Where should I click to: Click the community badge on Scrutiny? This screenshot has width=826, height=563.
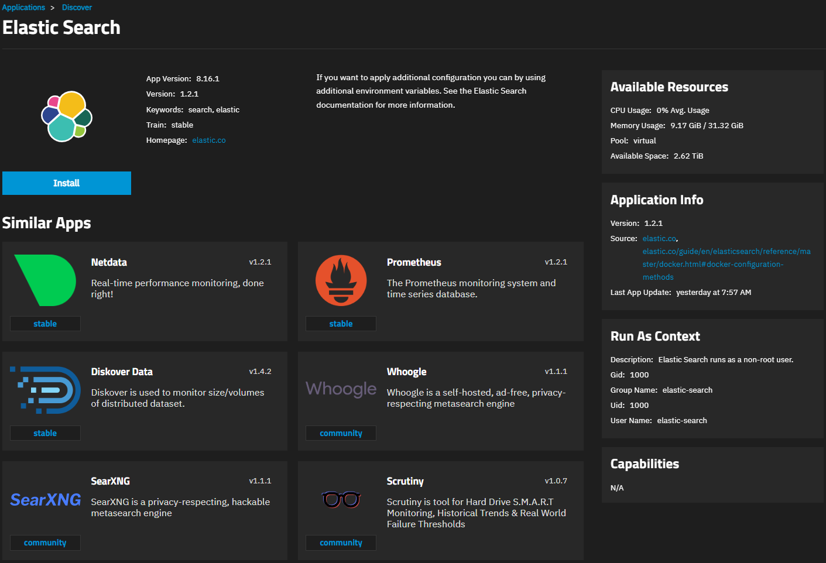[x=341, y=543]
